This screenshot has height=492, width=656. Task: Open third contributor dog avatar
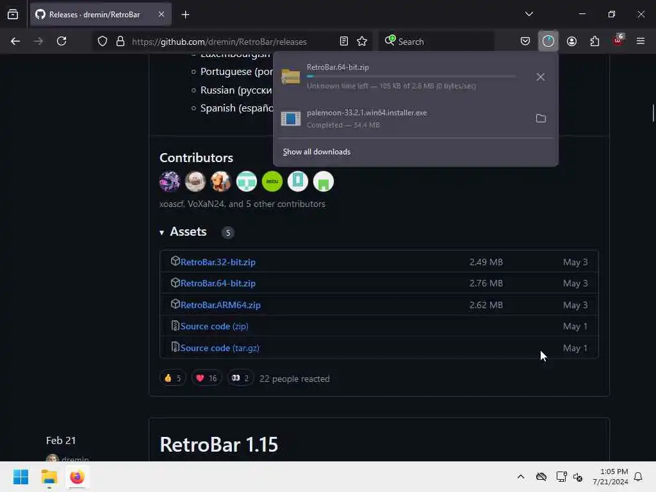(221, 181)
